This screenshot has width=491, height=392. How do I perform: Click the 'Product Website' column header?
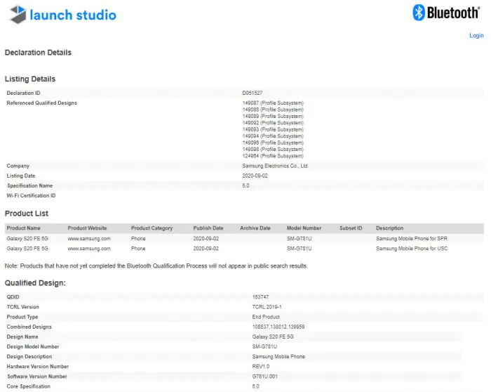(87, 228)
